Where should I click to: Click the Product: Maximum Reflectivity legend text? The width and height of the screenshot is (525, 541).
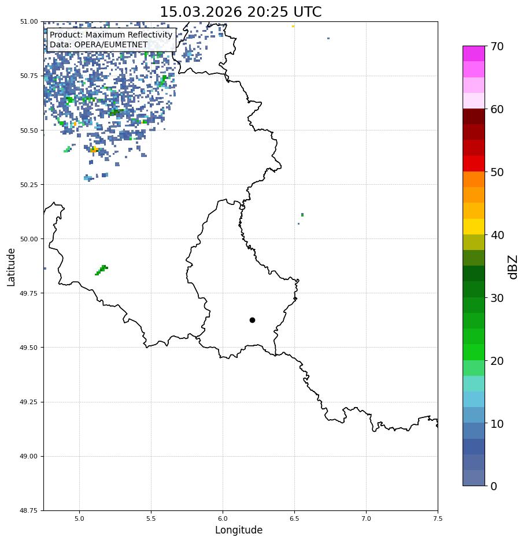(x=111, y=35)
